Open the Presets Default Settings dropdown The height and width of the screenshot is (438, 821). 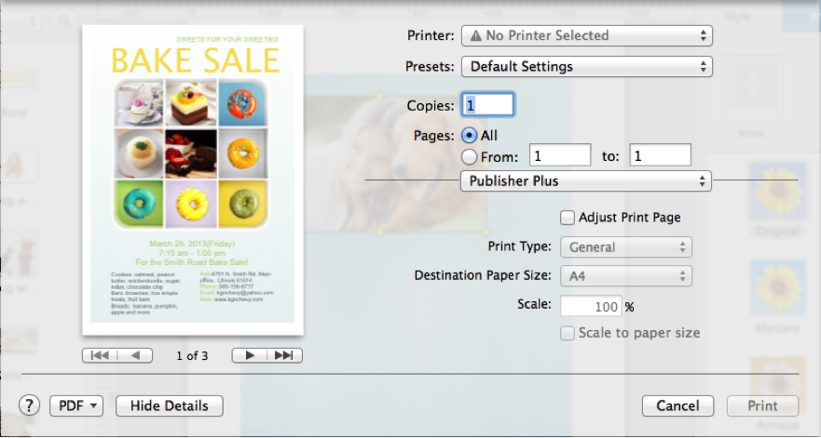tap(586, 67)
